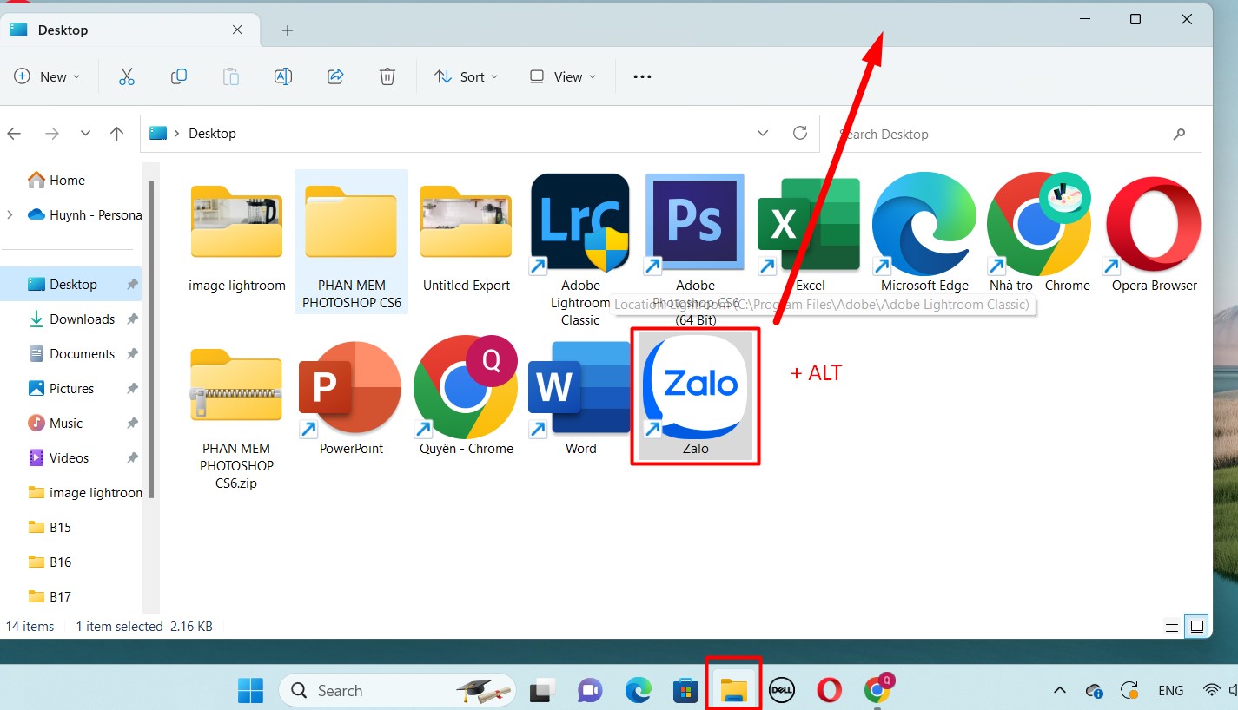
Task: Open the View dropdown
Action: click(x=561, y=76)
